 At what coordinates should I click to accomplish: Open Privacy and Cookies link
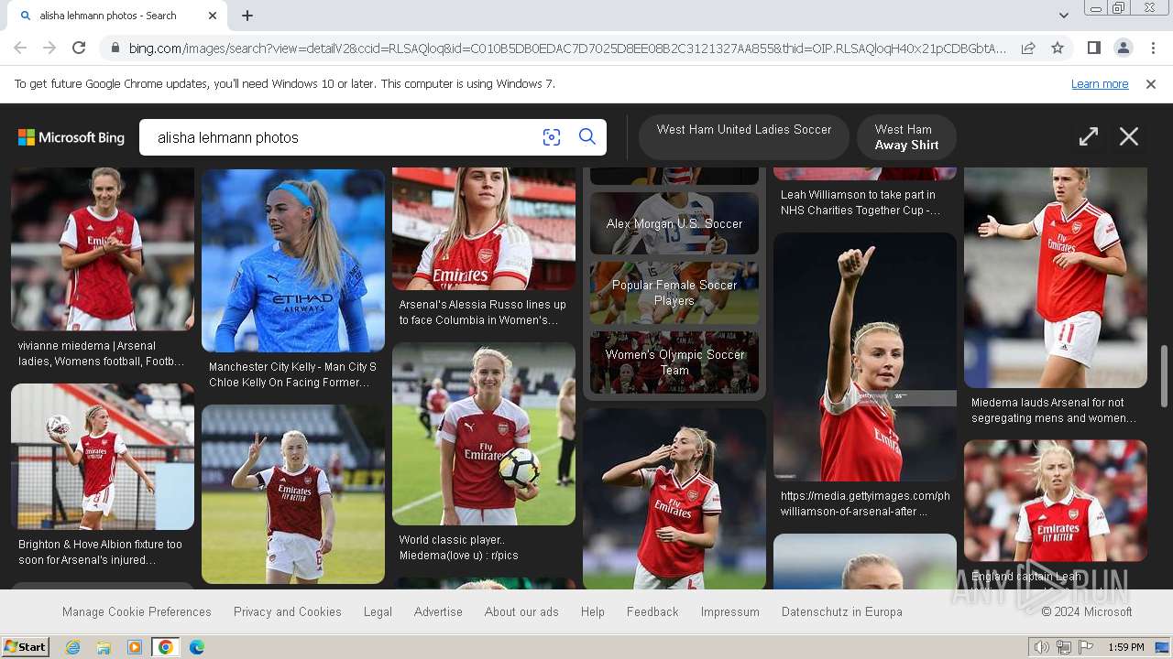[288, 611]
